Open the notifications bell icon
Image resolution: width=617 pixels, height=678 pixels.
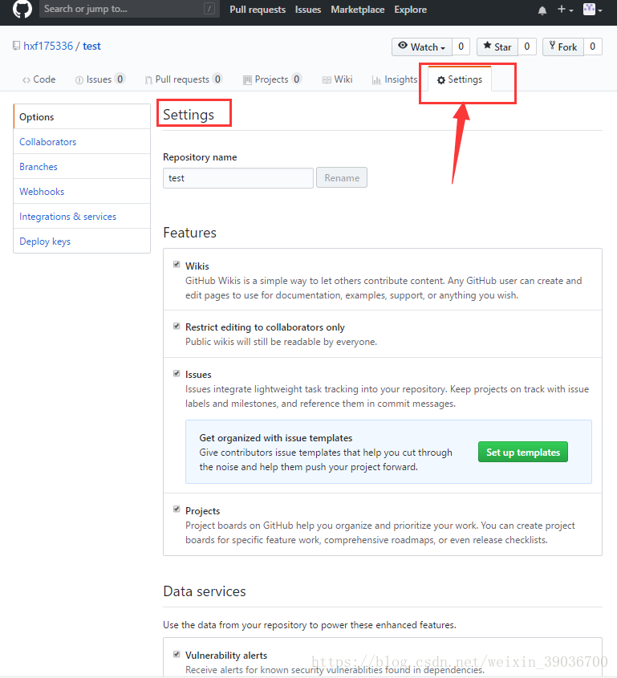point(542,10)
